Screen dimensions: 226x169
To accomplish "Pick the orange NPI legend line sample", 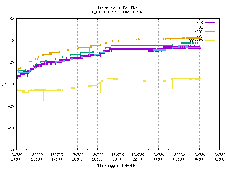I will [210, 36].
